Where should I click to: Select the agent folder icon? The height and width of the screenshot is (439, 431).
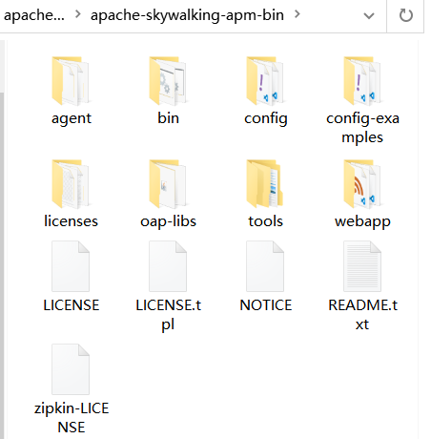point(71,81)
